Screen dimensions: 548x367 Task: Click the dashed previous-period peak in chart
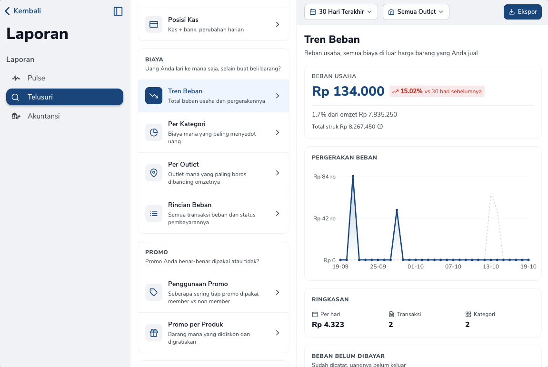[491, 194]
